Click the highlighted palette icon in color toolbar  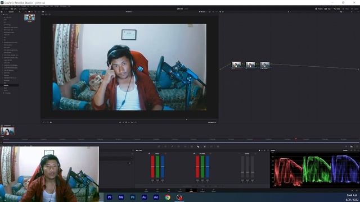tap(198, 146)
